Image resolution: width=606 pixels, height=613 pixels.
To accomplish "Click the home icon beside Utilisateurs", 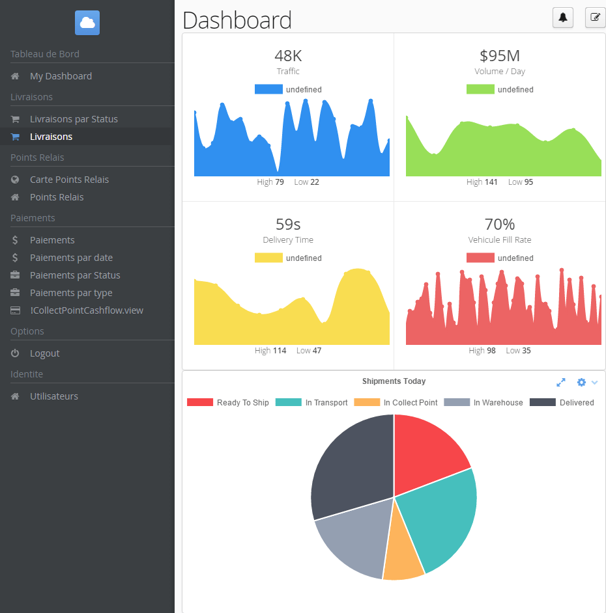I will [15, 396].
